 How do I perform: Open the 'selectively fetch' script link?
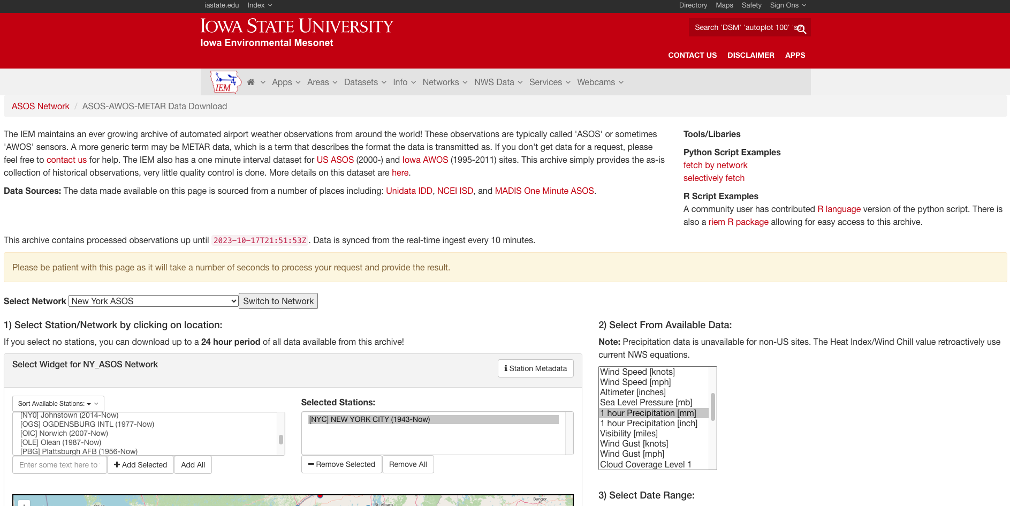point(714,178)
